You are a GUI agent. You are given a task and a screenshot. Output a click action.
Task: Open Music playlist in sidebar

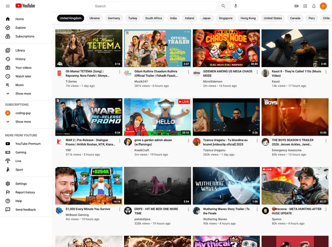26,85
